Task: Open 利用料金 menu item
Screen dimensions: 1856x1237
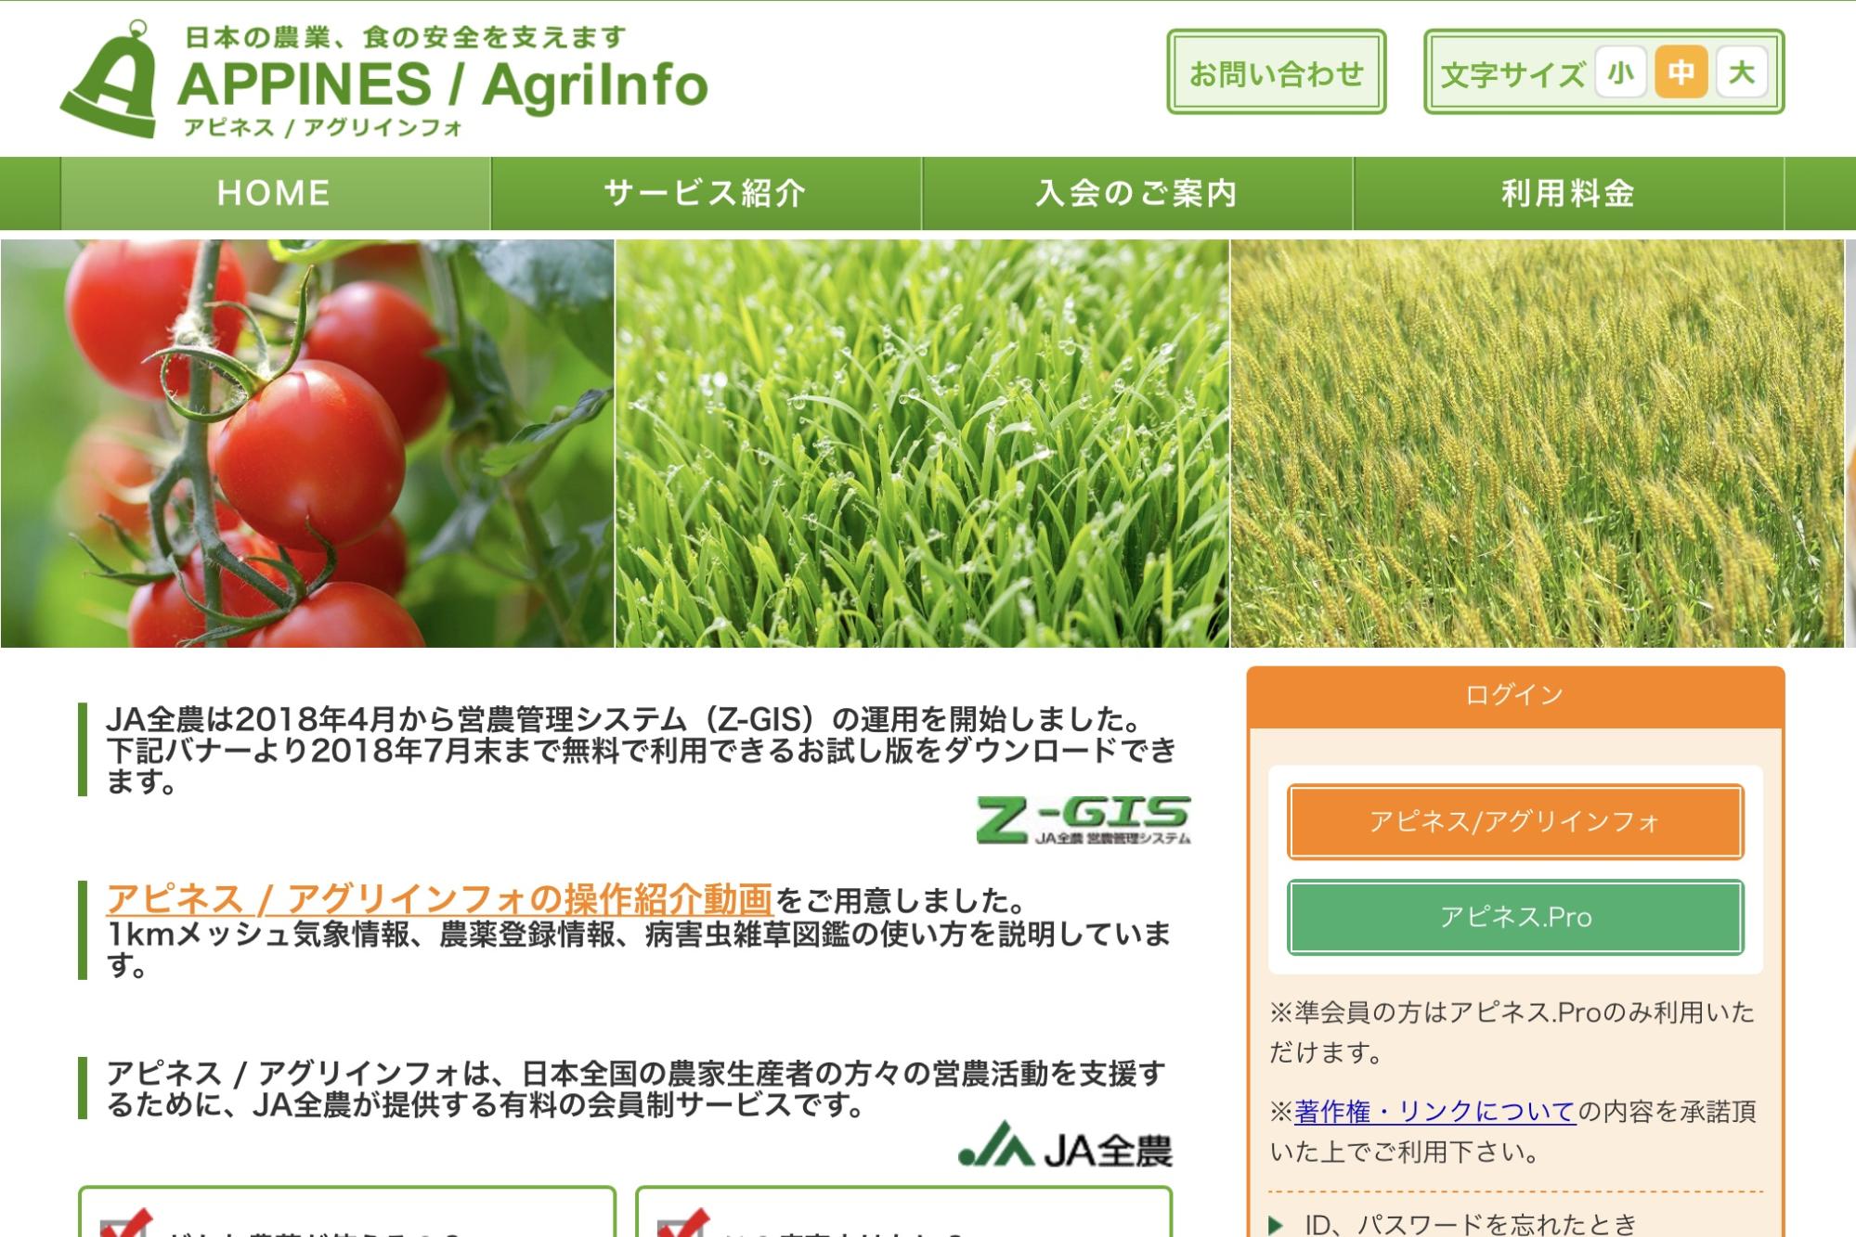Action: [1568, 193]
